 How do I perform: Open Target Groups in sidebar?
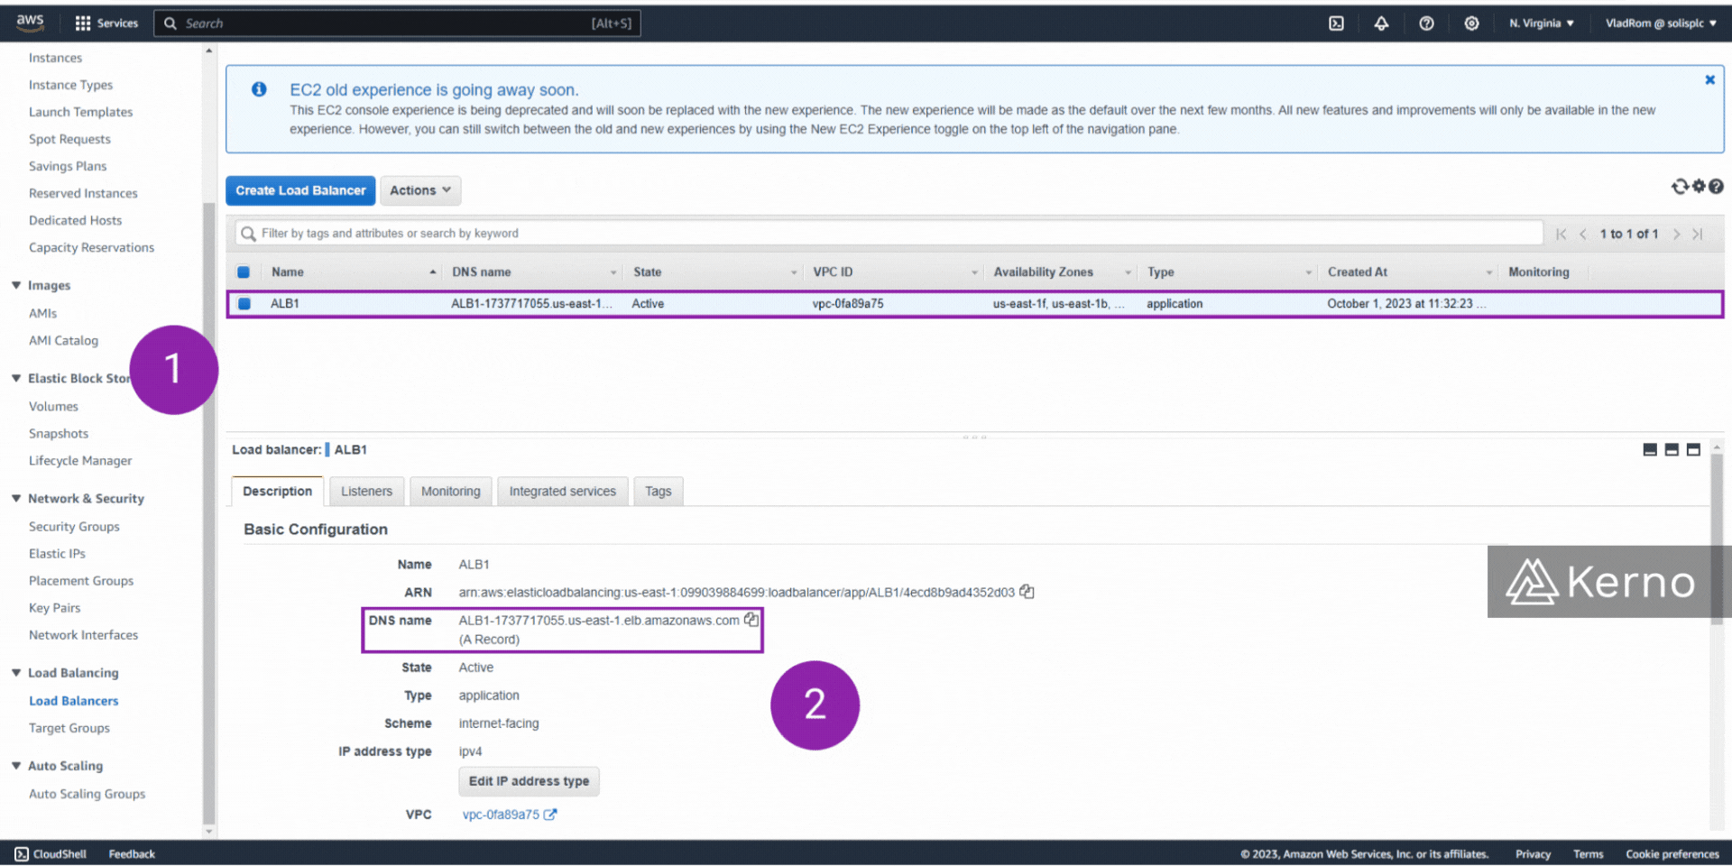69,728
